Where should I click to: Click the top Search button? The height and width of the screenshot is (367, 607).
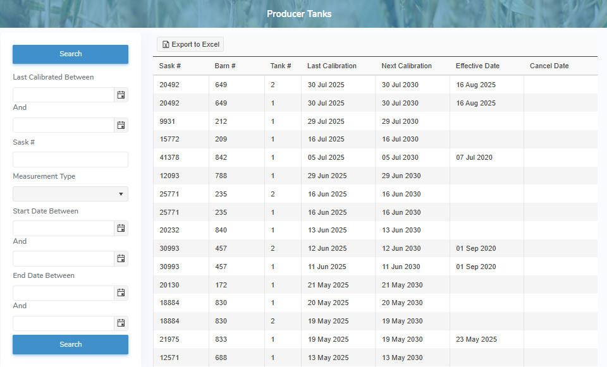70,54
